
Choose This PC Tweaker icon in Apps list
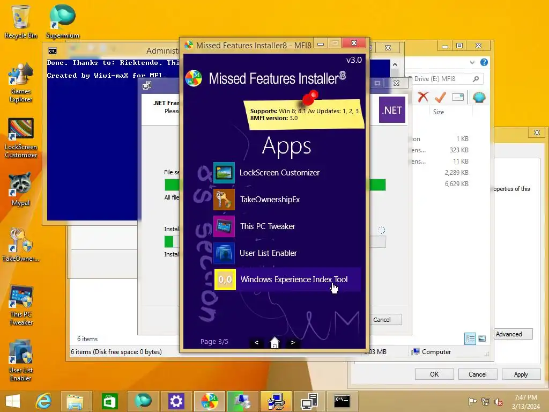(x=224, y=226)
